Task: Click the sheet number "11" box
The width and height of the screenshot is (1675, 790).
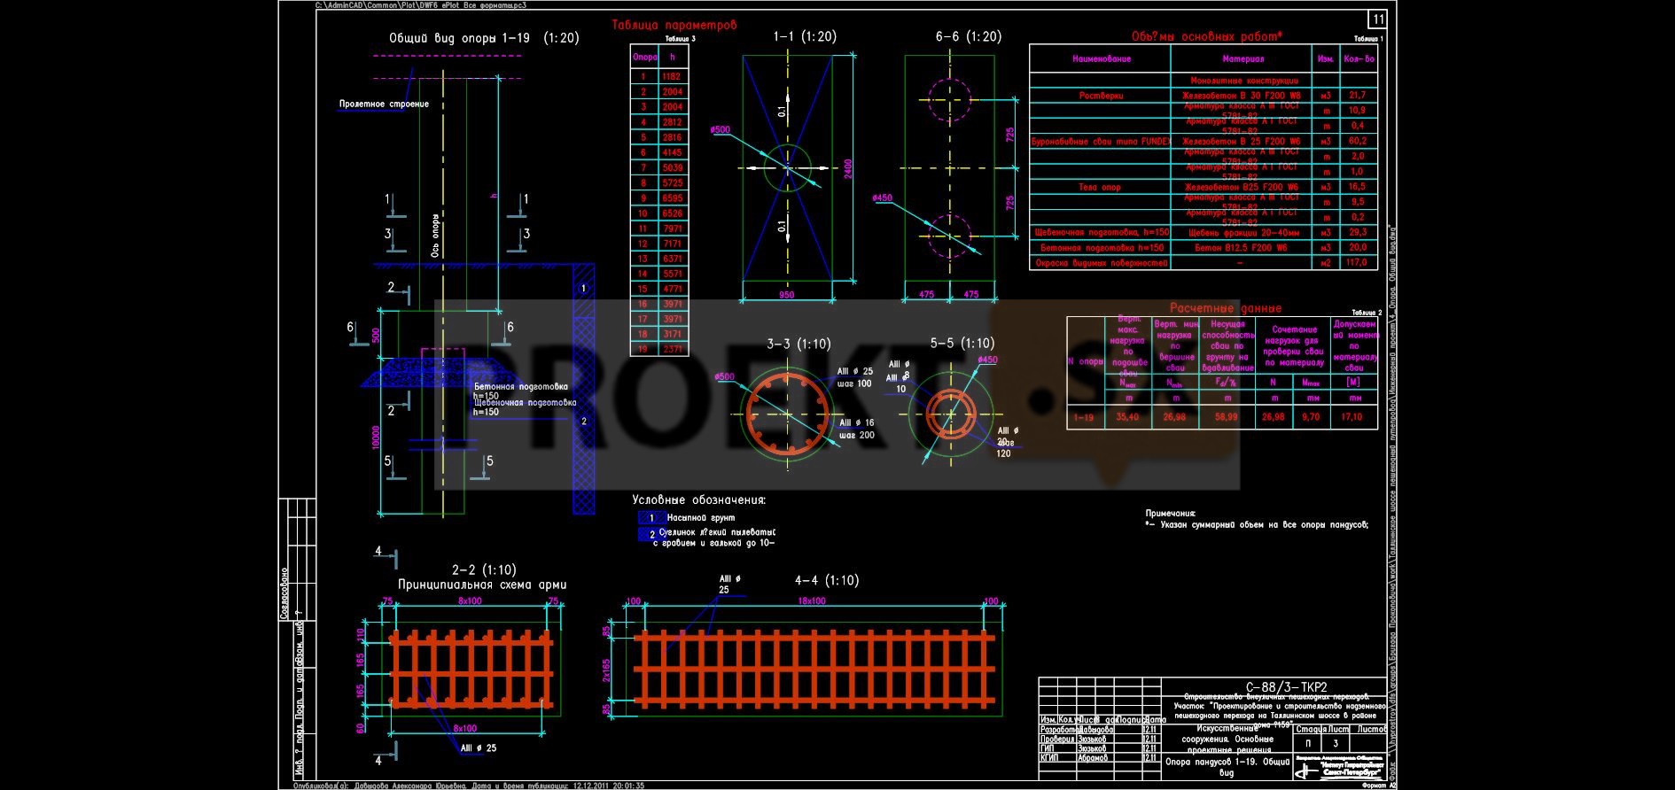Action: (x=1377, y=19)
